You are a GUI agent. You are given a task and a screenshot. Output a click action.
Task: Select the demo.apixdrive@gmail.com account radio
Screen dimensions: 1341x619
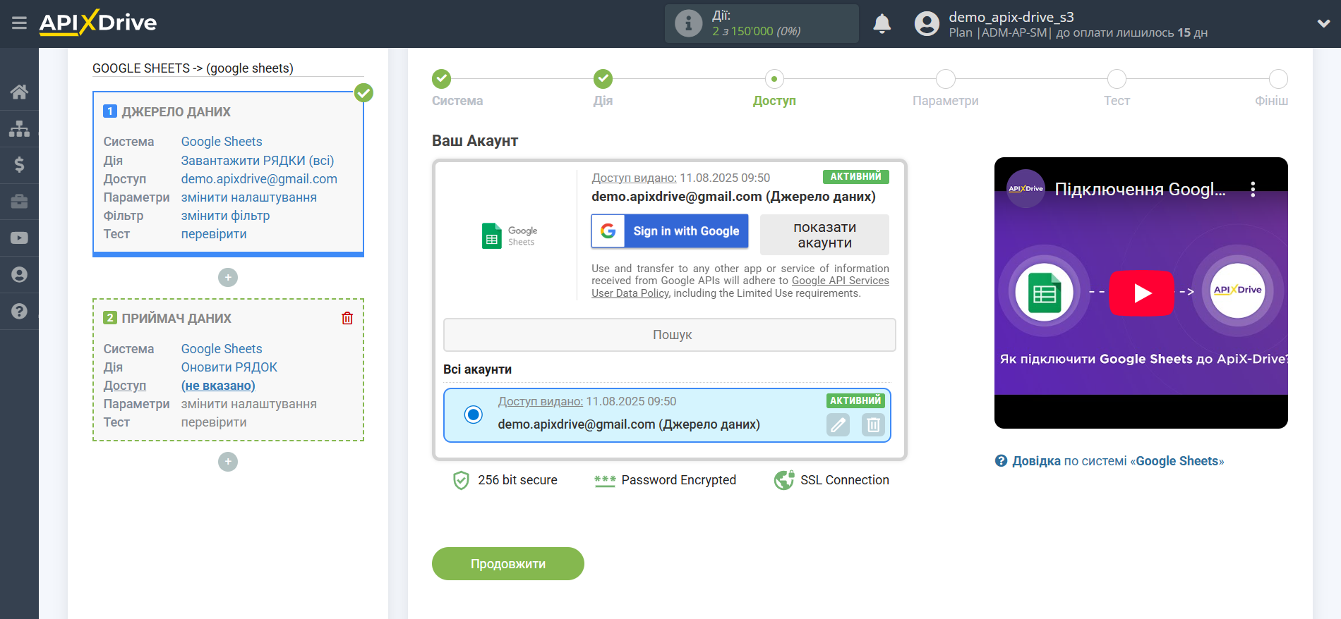(474, 415)
